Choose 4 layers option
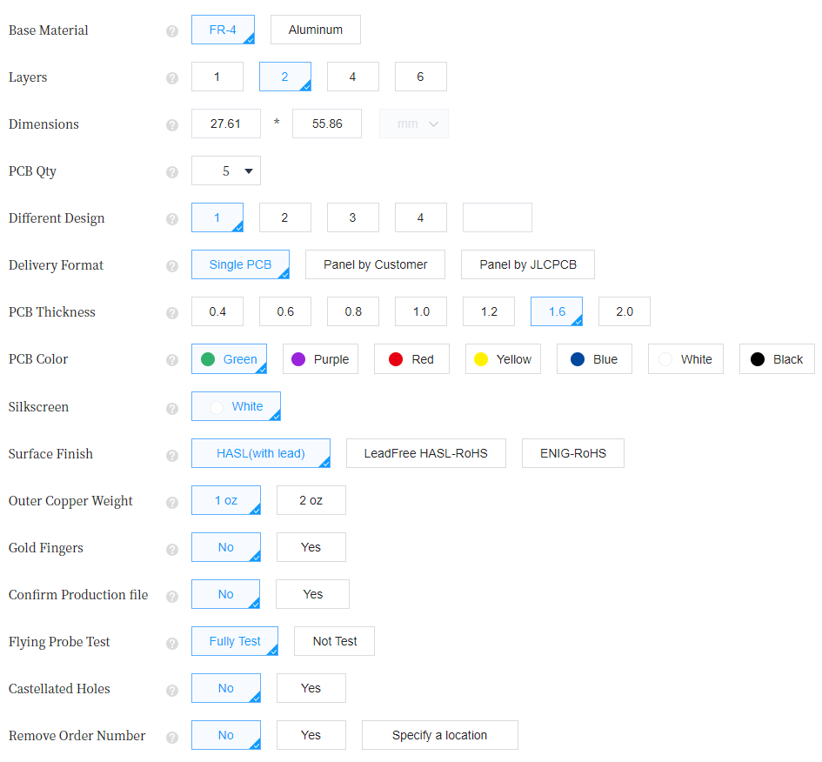The height and width of the screenshot is (762, 822). [352, 77]
